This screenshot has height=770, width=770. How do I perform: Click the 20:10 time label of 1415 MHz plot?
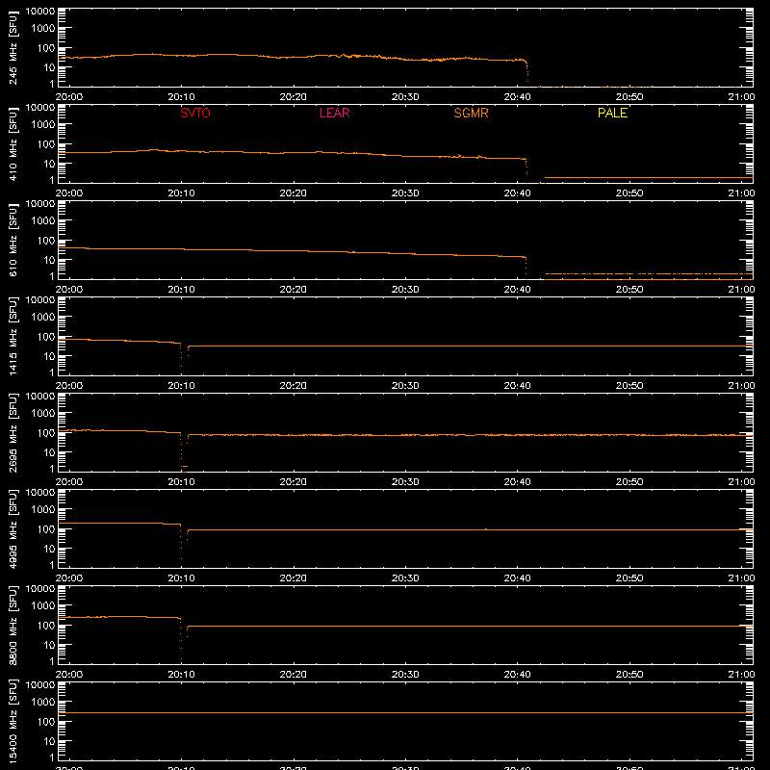[181, 386]
